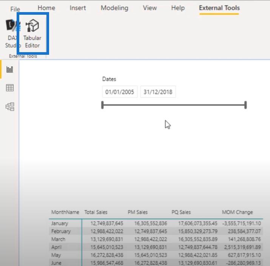Switch to Report view in sidebar
This screenshot has width=270, height=266.
[x=10, y=70]
